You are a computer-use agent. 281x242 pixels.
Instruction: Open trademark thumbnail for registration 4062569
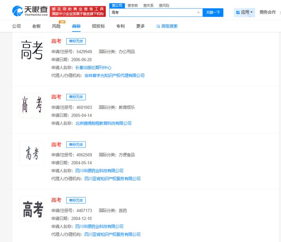tap(32, 153)
